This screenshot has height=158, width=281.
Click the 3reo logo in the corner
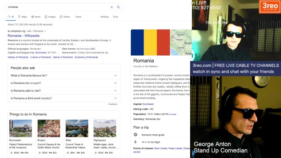pos(270,7)
